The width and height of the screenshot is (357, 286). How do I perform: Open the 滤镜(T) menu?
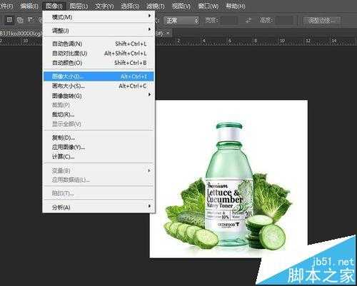156,6
